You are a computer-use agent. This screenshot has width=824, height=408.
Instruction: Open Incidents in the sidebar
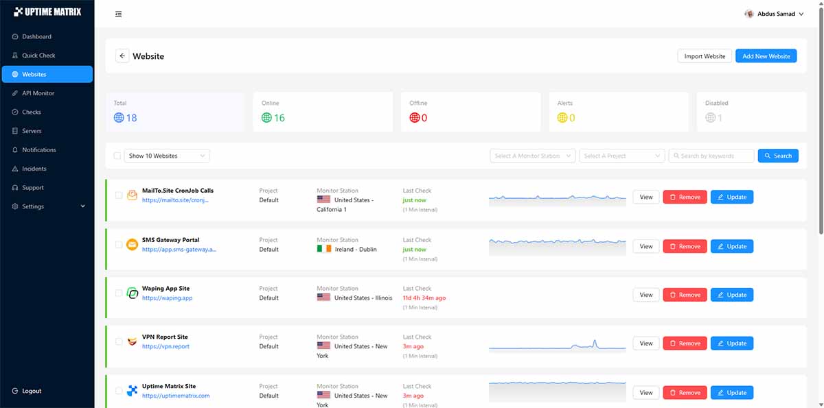tap(47, 169)
